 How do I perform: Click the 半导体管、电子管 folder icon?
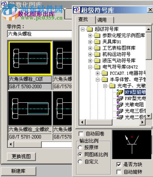[x=105, y=80]
